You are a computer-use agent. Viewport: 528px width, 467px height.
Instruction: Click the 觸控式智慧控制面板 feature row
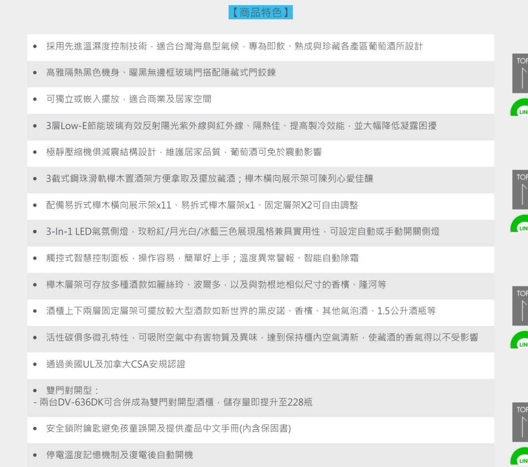pos(202,258)
